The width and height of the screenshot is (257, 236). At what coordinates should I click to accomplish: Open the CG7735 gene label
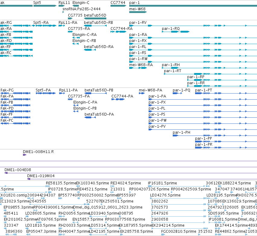pos(75,15)
